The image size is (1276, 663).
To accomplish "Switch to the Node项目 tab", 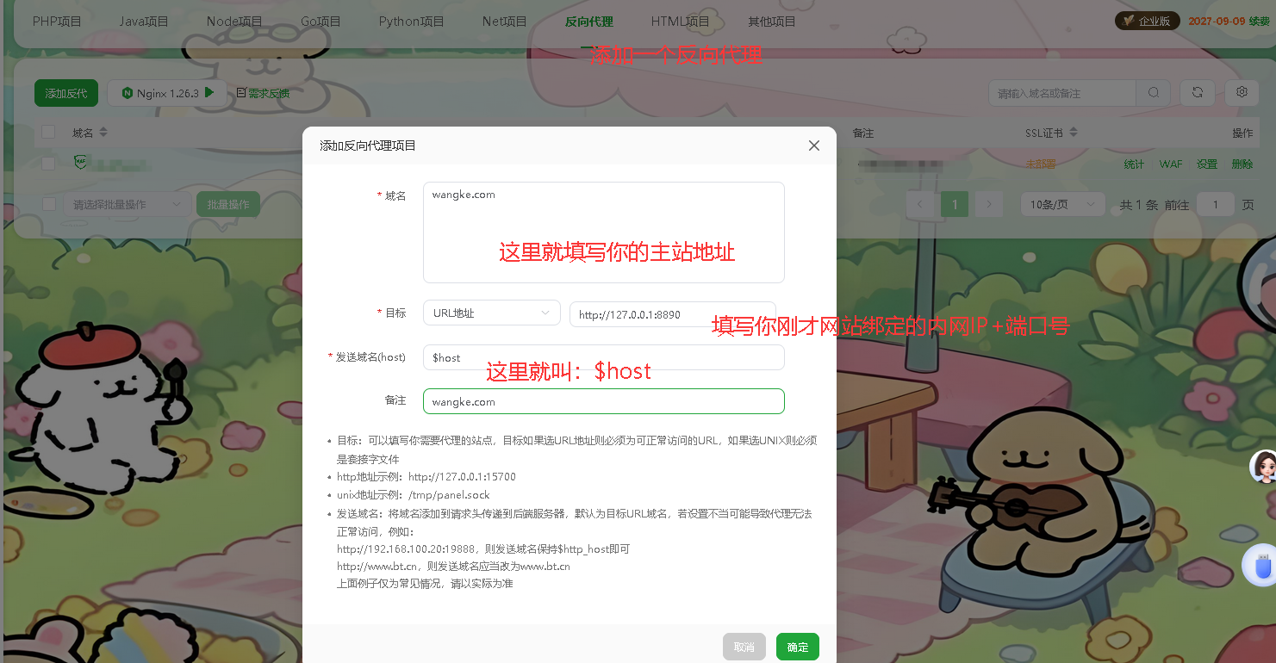I will coord(234,22).
